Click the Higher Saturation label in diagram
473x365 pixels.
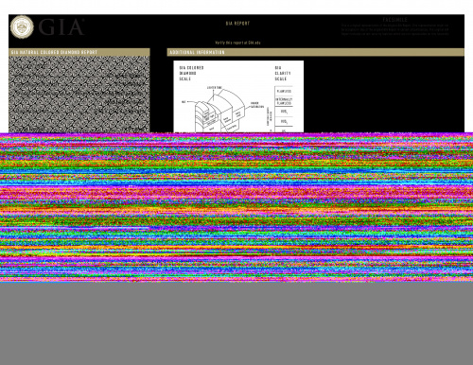(257, 105)
